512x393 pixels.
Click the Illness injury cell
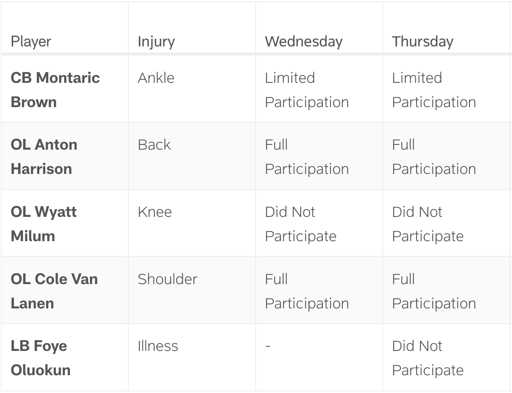(x=158, y=346)
